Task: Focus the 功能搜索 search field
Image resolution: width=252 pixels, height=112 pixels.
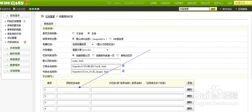Action: click(x=194, y=9)
